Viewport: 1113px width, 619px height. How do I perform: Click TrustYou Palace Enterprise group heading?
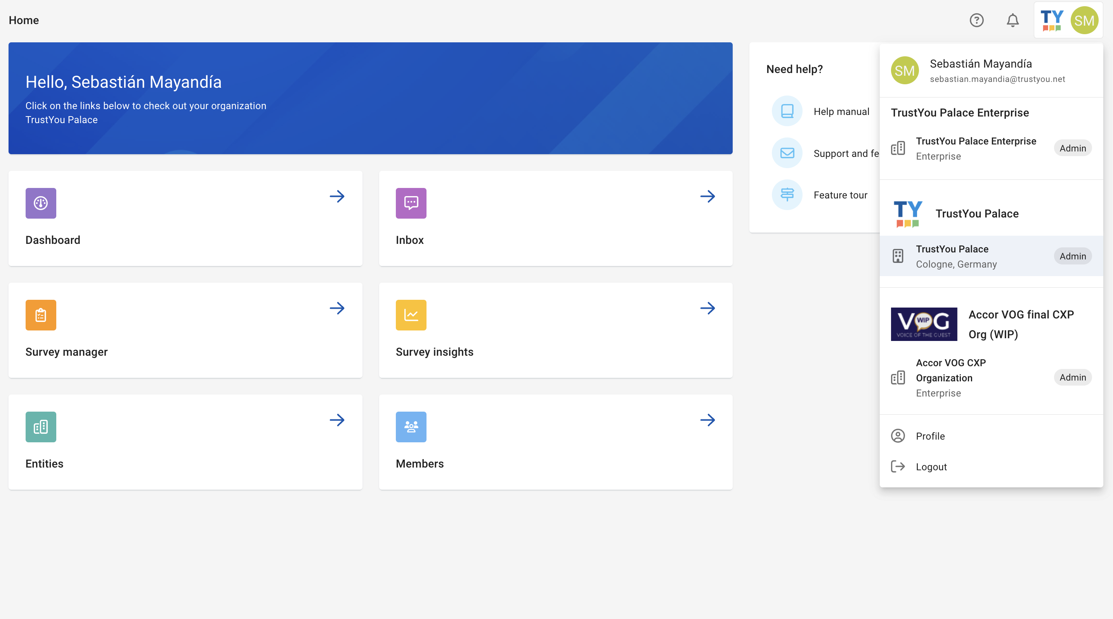click(x=960, y=113)
